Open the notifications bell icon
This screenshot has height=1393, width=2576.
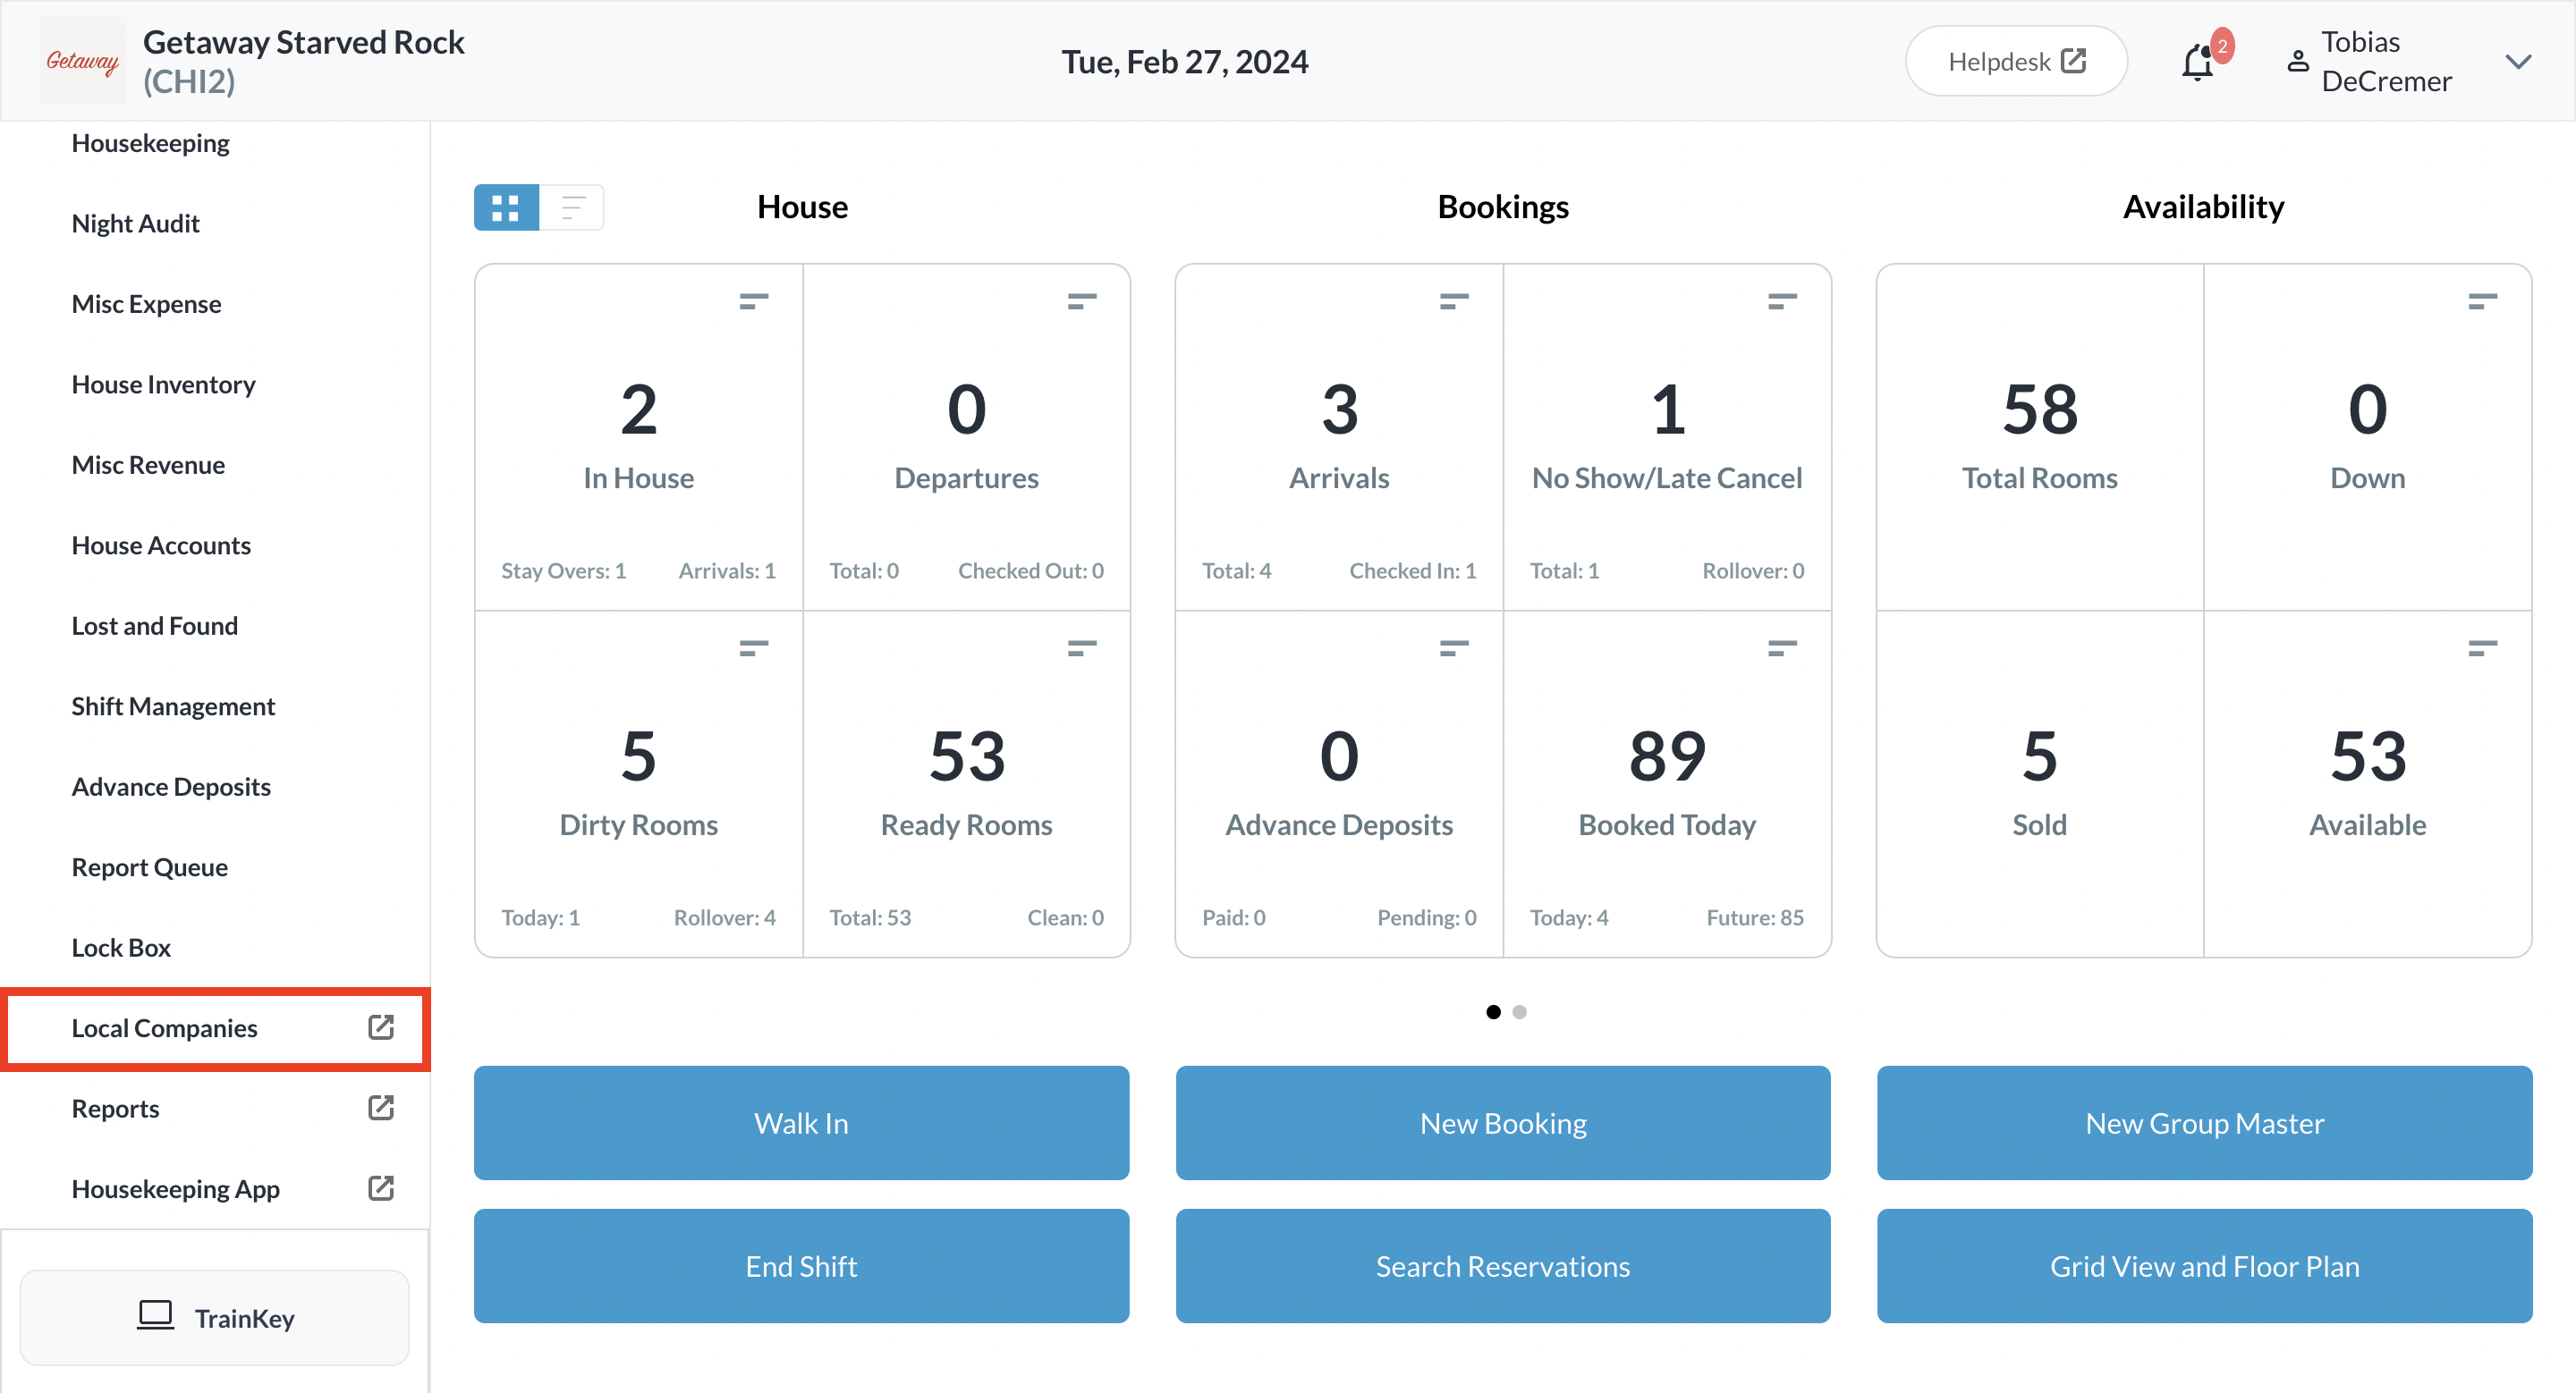pos(2197,62)
